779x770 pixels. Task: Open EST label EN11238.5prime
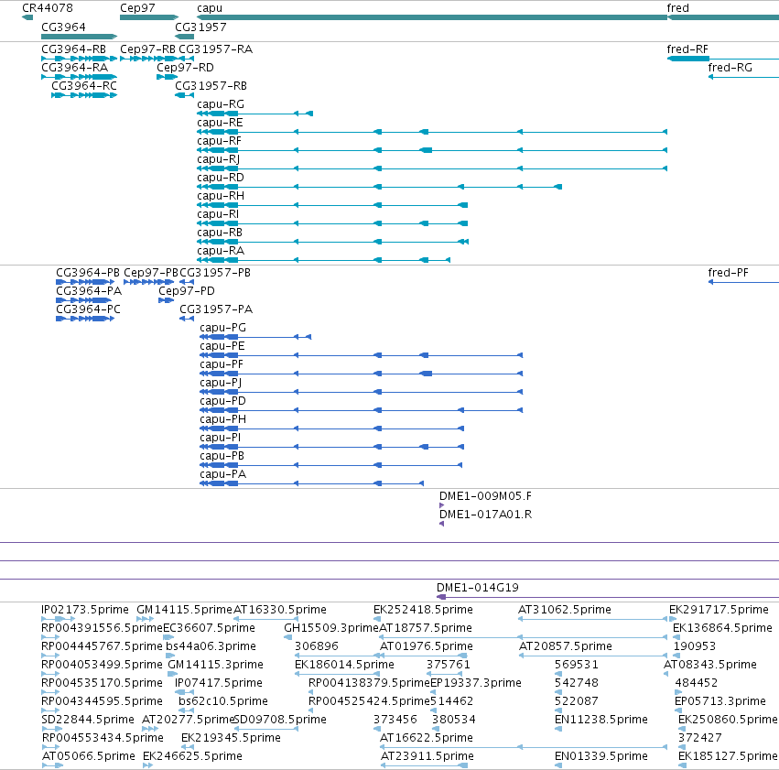601,720
